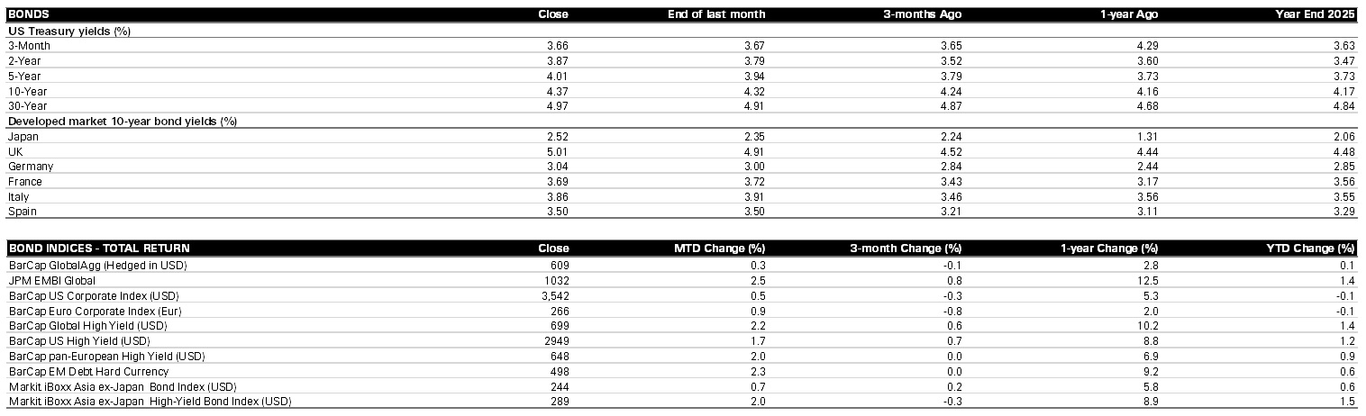The height and width of the screenshot is (416, 1366).
Task: Select the BarCap EM Debt Hard Currency label
Action: [x=88, y=371]
